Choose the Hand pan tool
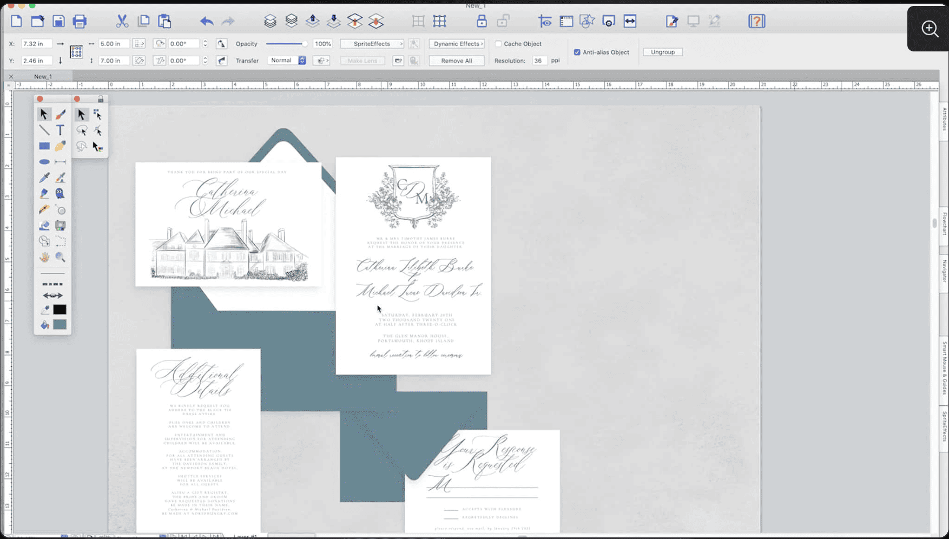Image resolution: width=949 pixels, height=539 pixels. pos(44,257)
